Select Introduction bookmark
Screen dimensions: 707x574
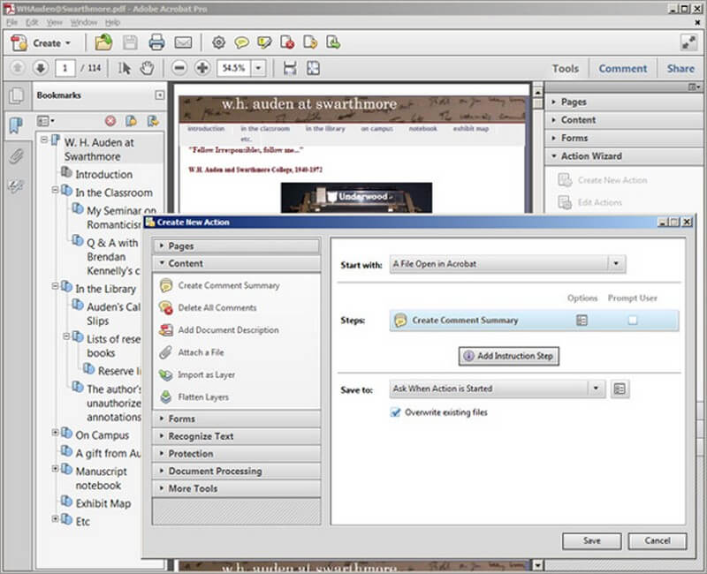[103, 174]
